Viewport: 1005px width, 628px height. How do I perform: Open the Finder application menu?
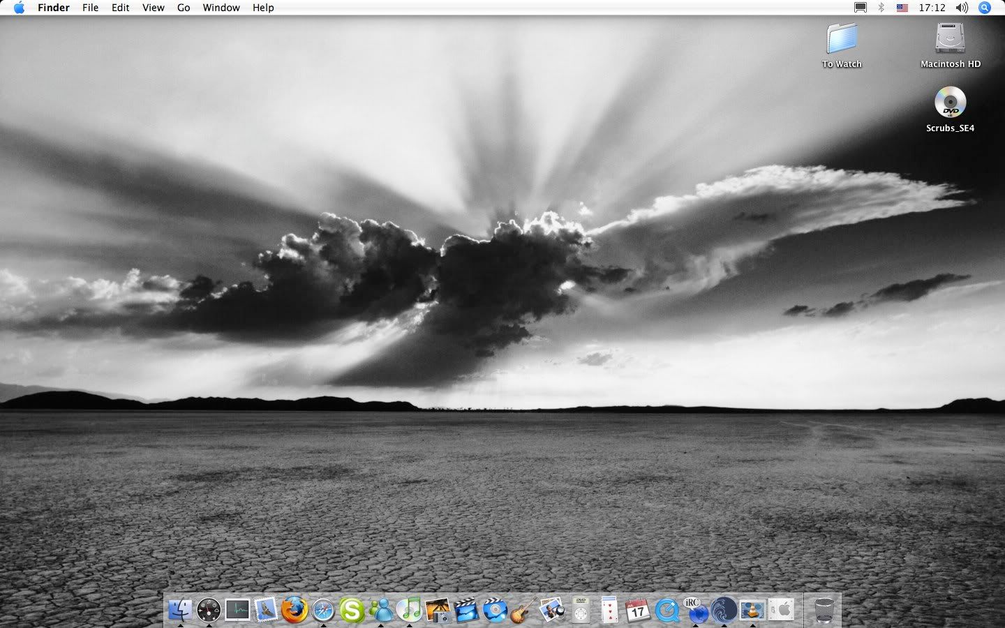[x=54, y=8]
